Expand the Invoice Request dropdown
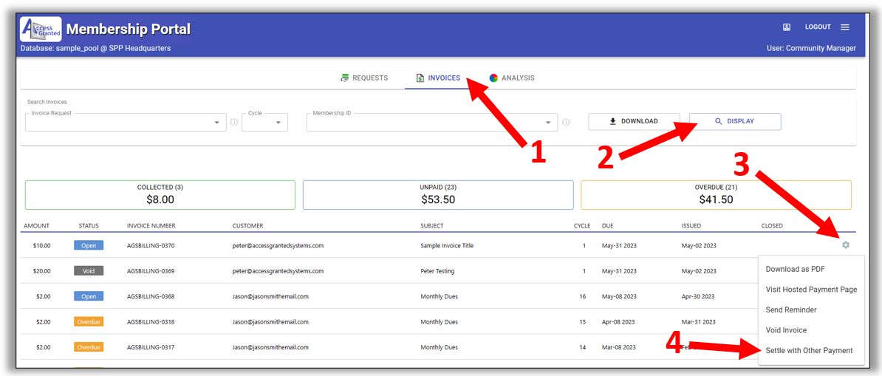882x376 pixels. click(216, 123)
